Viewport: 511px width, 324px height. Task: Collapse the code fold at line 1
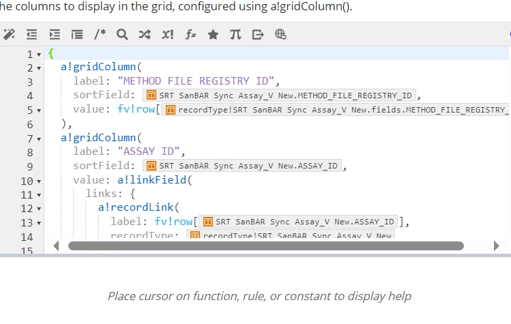[39, 55]
